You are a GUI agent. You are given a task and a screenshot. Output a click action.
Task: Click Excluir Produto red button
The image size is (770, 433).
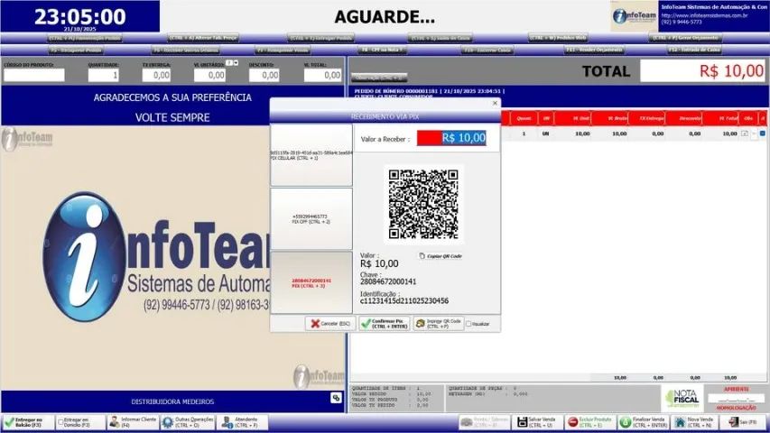click(589, 422)
